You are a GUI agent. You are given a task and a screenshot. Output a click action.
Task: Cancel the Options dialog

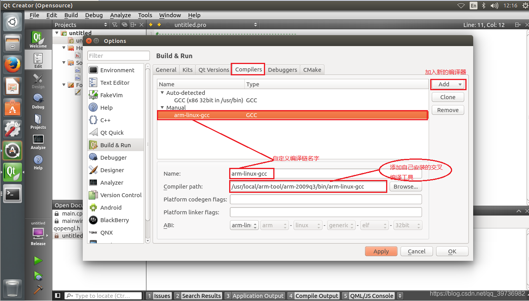point(417,251)
